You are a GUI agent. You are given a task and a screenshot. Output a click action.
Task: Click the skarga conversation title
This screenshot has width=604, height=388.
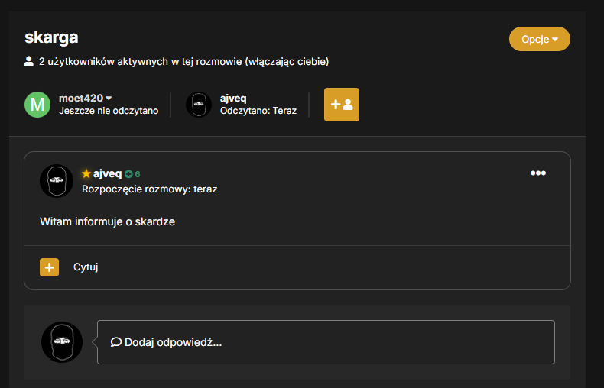click(51, 37)
